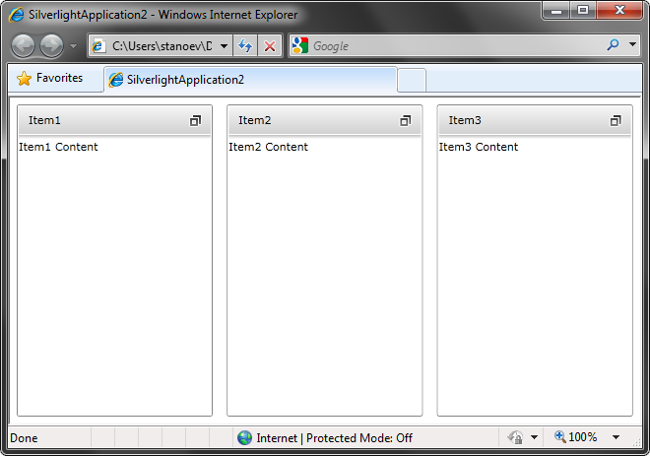The image size is (650, 456).
Task: Go back with the browser Back arrow
Action: tap(23, 45)
